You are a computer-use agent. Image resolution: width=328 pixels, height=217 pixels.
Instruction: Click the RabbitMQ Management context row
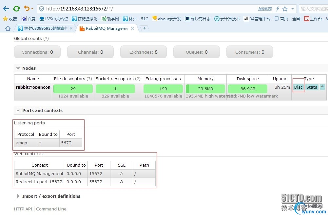[x=85, y=173]
